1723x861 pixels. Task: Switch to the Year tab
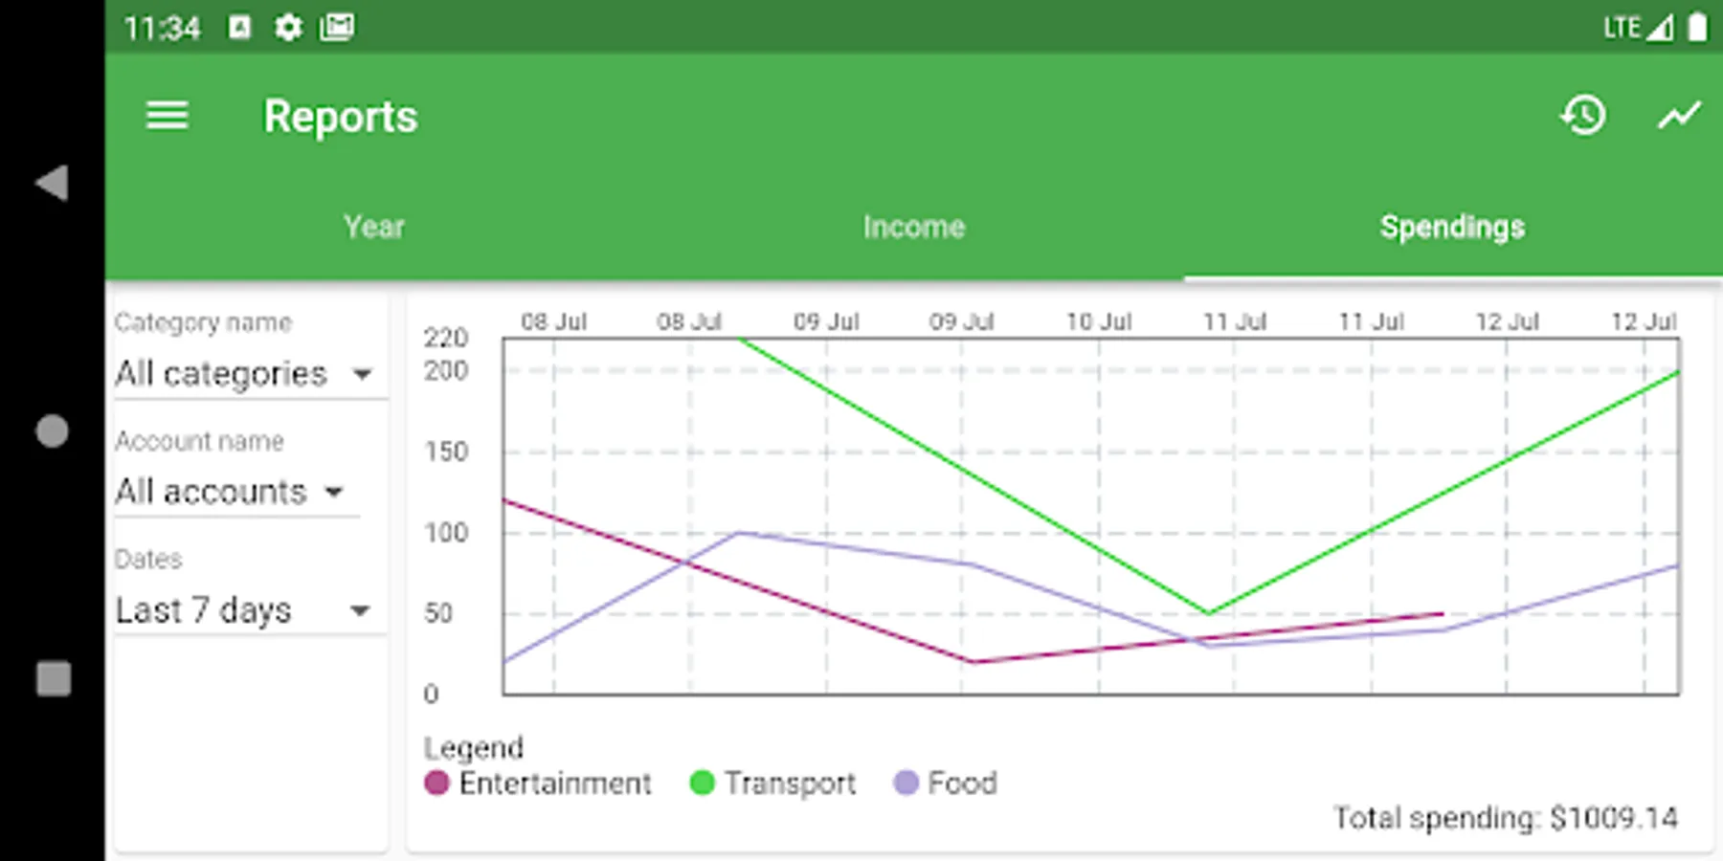pyautogui.click(x=374, y=227)
